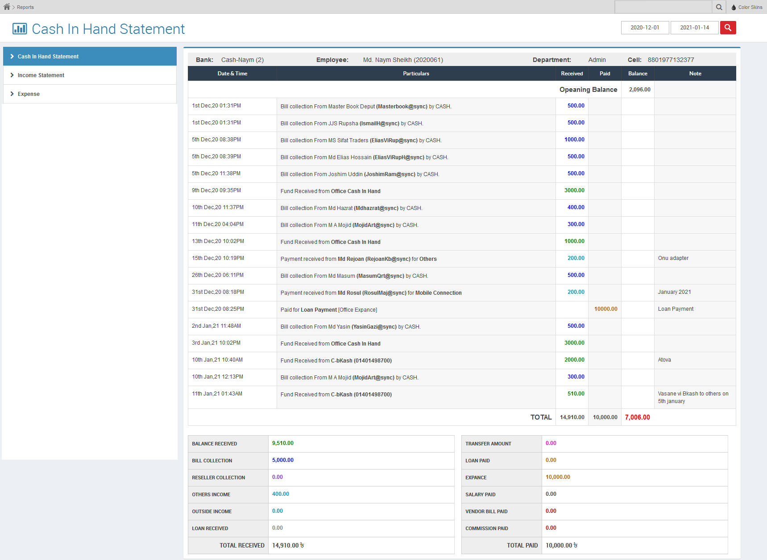Viewport: 767px width, 560px height.
Task: Click the Date & Time column header
Action: click(232, 74)
